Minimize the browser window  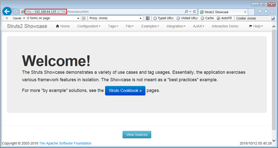pos(255,5)
